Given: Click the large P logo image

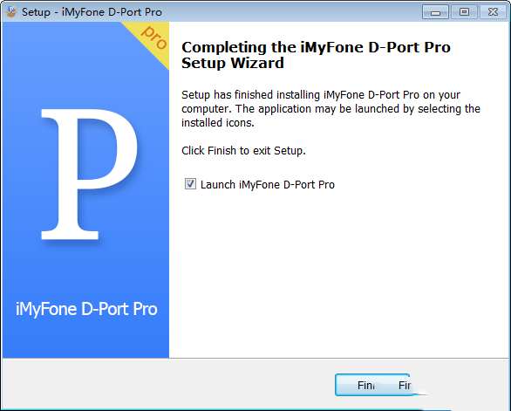Looking at the screenshot, I should pos(89,175).
